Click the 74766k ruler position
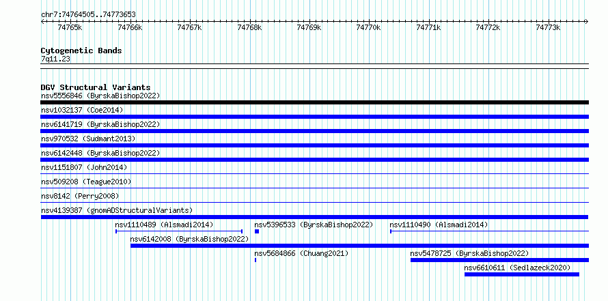Image resolution: width=608 pixels, height=301 pixels. coord(130,27)
